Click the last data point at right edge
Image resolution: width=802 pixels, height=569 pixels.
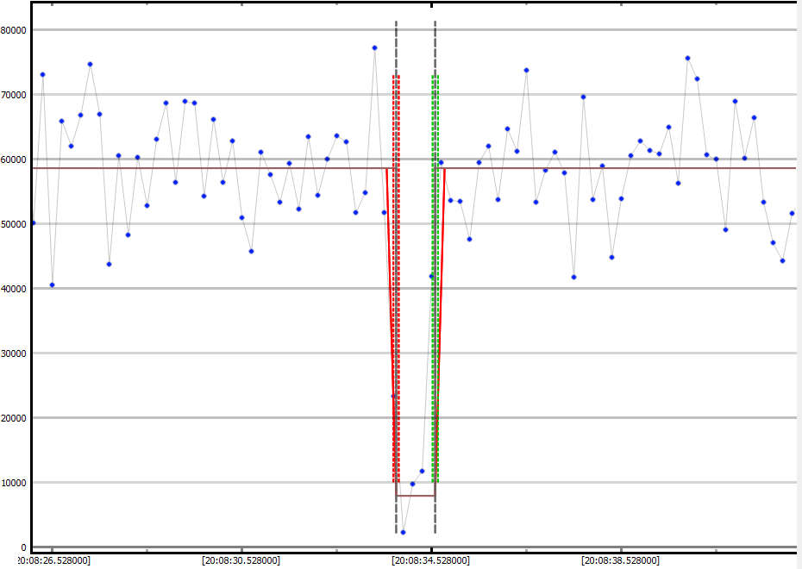pos(792,213)
